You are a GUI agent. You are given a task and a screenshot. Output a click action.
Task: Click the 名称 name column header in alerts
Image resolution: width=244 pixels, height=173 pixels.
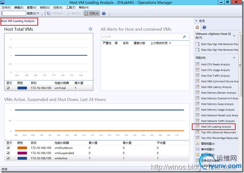[126, 43]
